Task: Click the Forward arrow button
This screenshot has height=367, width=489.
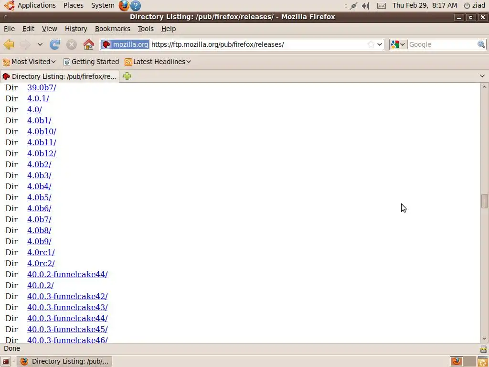Action: (x=25, y=44)
